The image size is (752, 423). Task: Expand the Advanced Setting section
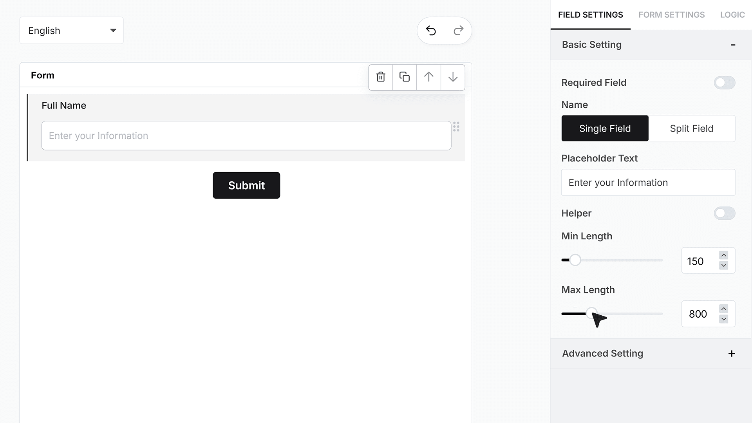[x=732, y=354]
